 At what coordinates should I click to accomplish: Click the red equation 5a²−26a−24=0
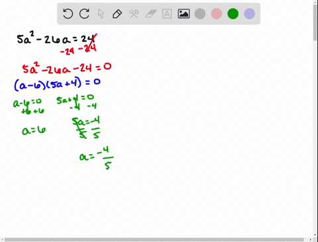(x=67, y=68)
